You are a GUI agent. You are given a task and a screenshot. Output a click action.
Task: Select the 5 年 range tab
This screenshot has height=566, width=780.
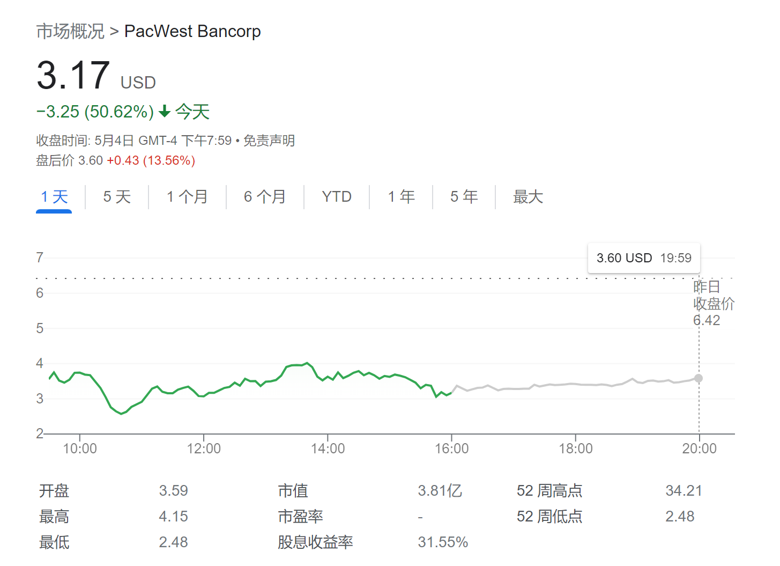coord(464,197)
